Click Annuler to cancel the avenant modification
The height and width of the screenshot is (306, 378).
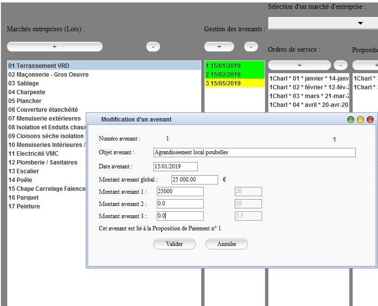click(227, 244)
